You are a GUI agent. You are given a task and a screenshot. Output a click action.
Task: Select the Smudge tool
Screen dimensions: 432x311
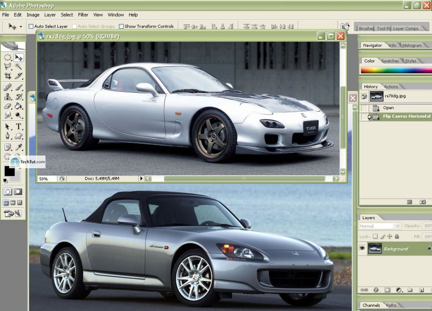point(7,115)
